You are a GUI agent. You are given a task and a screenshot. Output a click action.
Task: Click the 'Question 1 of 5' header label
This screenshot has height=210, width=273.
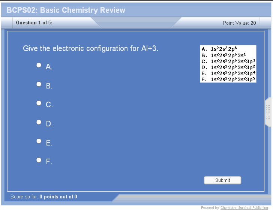tap(34, 23)
